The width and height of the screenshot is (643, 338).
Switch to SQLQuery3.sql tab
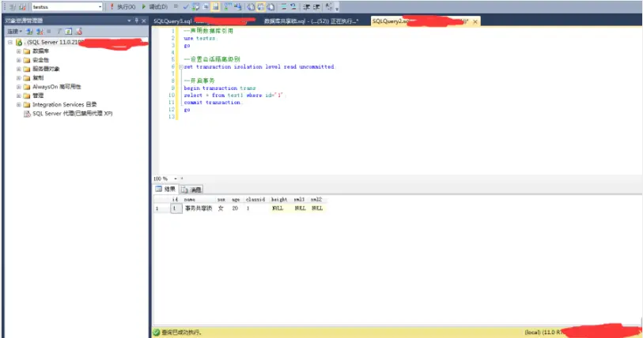coord(172,21)
